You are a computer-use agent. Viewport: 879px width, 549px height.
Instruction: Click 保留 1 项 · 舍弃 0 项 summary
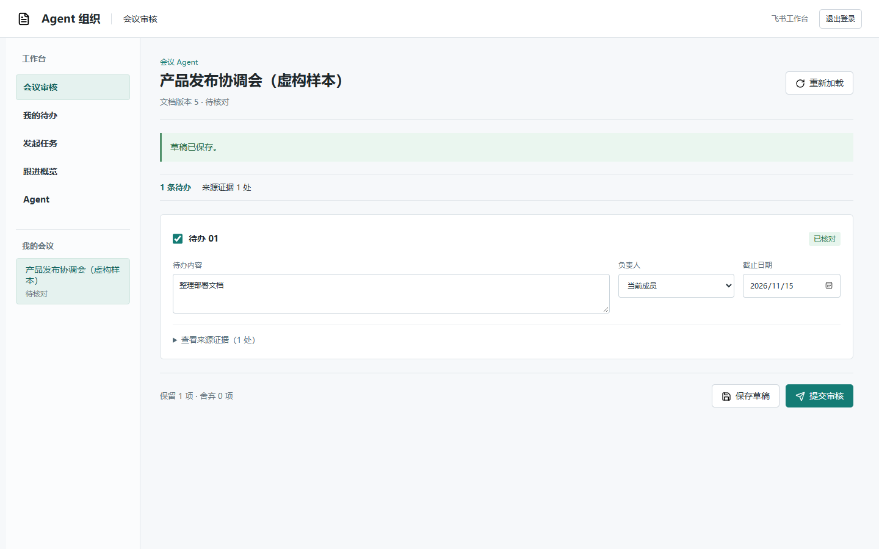tap(197, 396)
